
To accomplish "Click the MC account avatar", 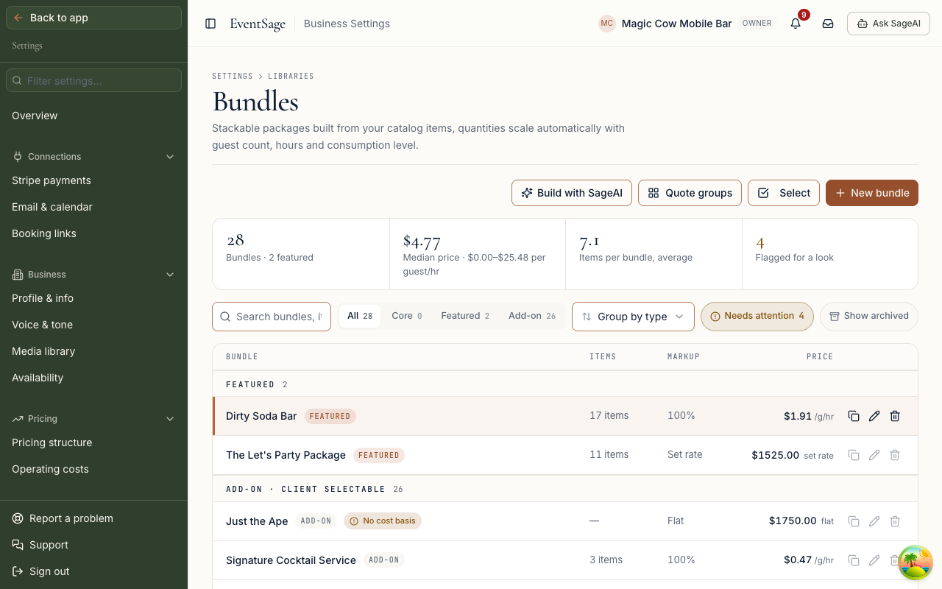I will (x=606, y=24).
